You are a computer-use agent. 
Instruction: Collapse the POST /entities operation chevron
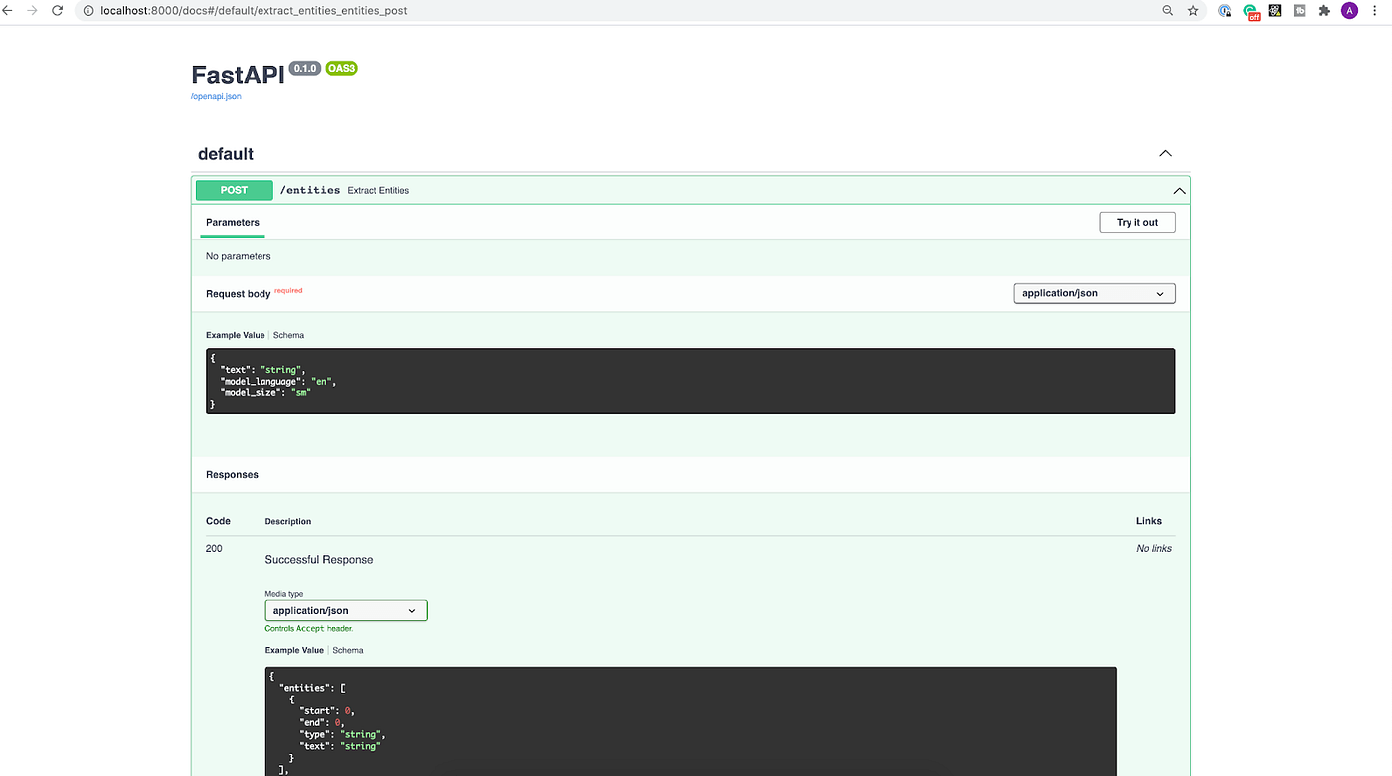pos(1179,190)
